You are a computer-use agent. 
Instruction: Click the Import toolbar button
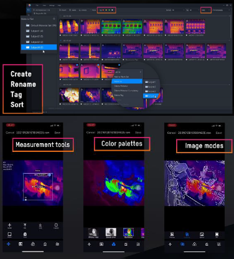[63, 10]
